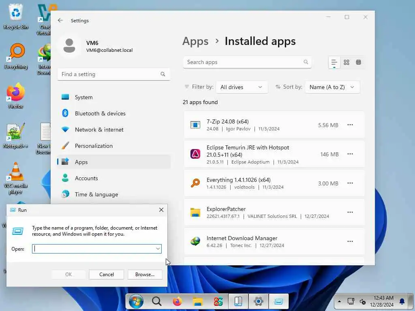Select the Apps category
415x311 pixels.
click(x=114, y=162)
